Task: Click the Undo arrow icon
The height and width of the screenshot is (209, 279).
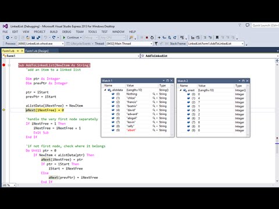Action: [x=45, y=38]
